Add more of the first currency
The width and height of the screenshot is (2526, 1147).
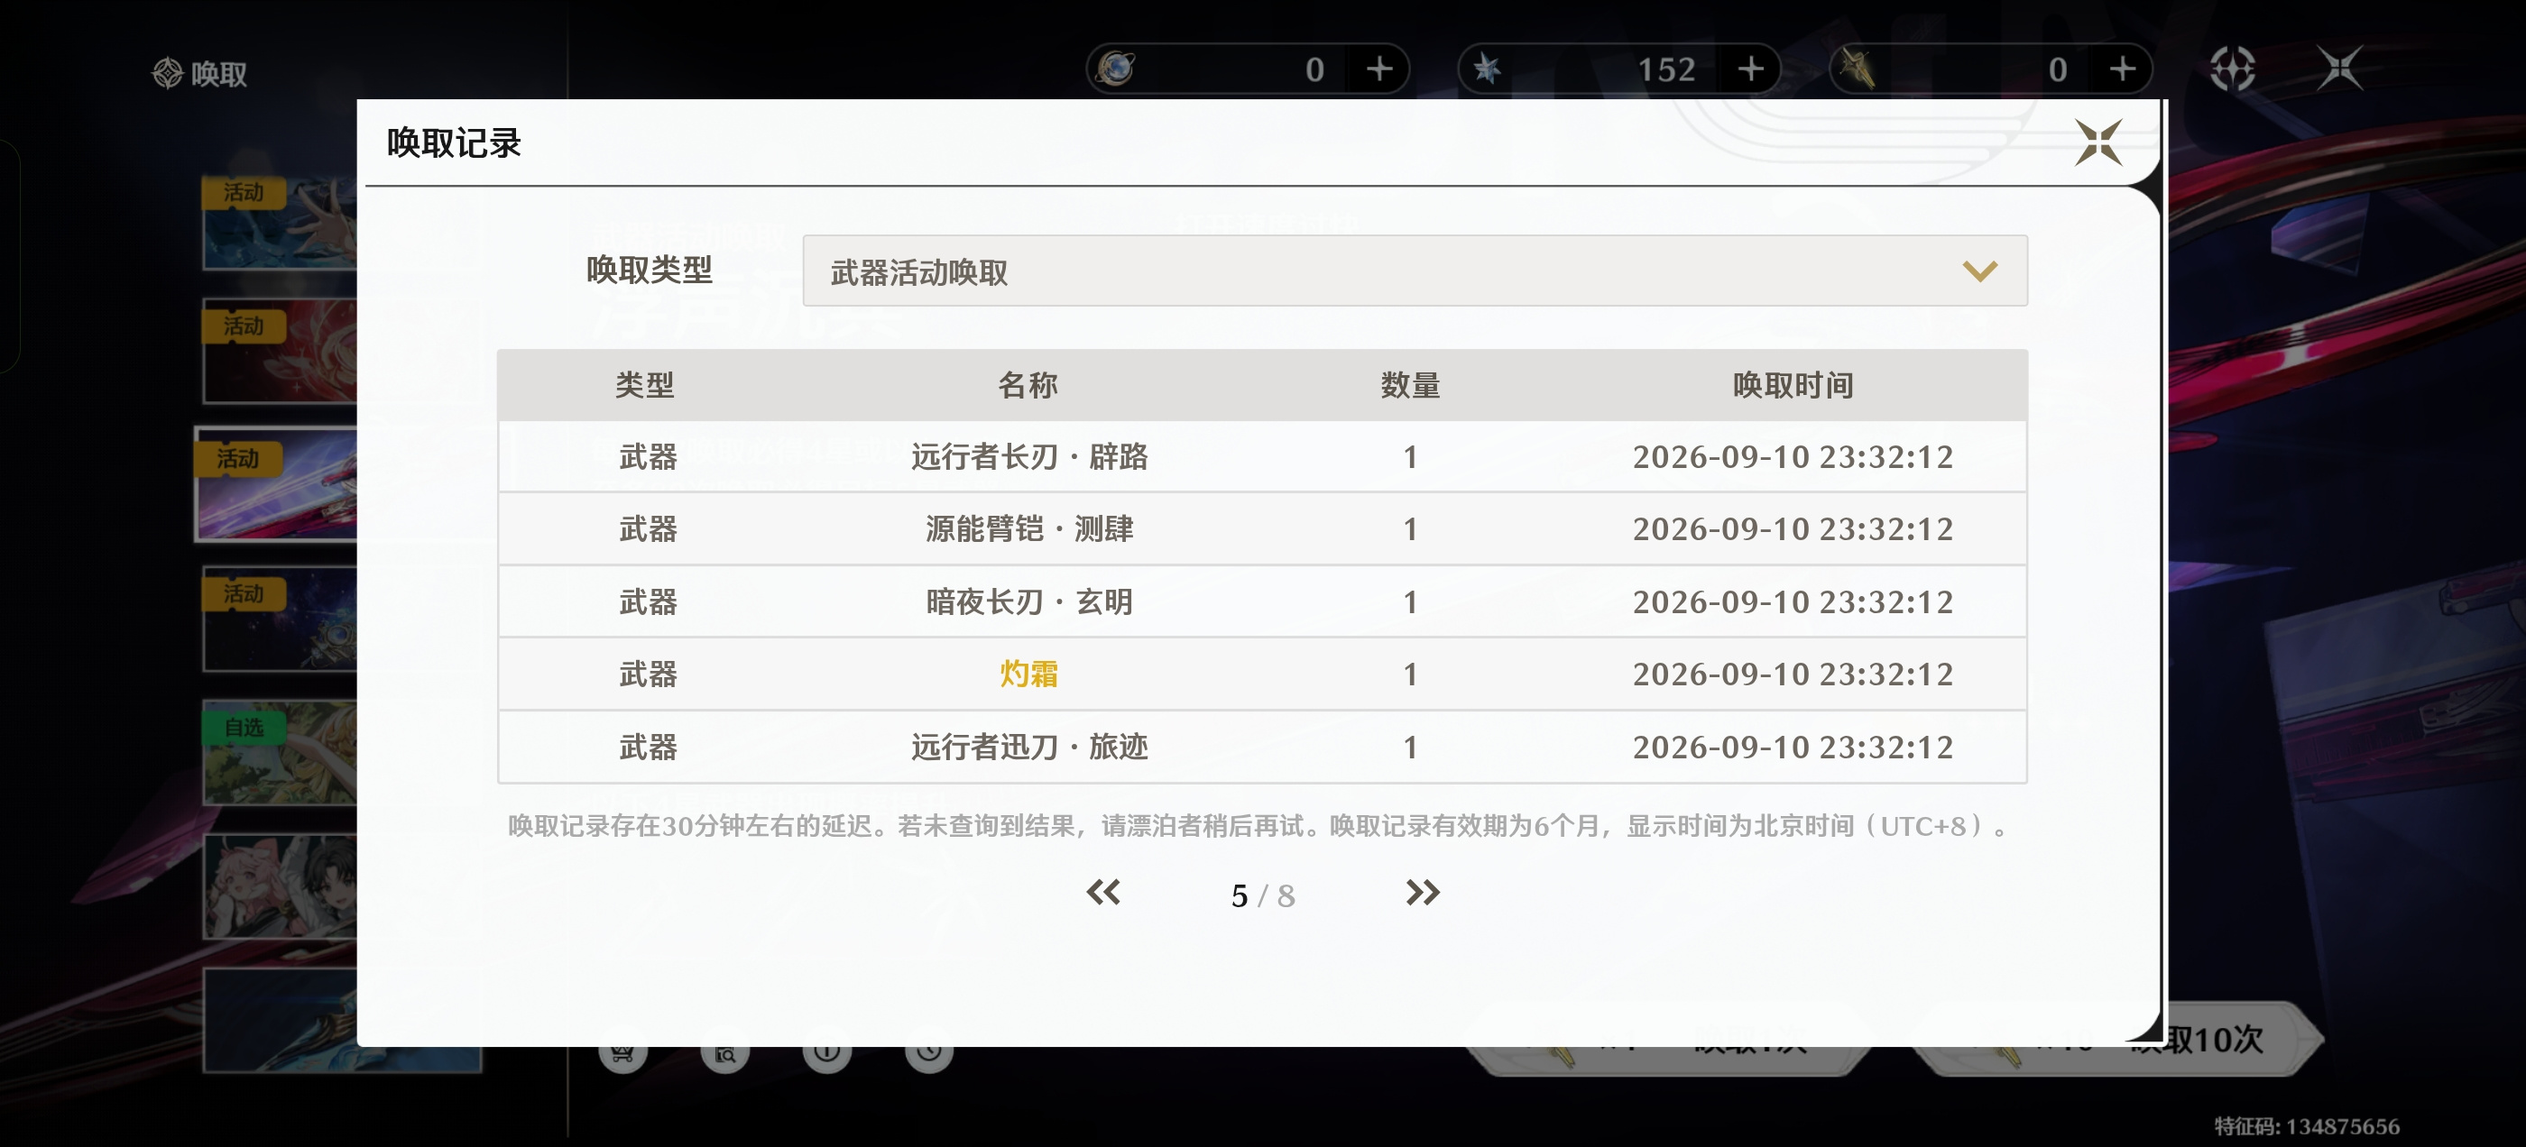(1378, 69)
